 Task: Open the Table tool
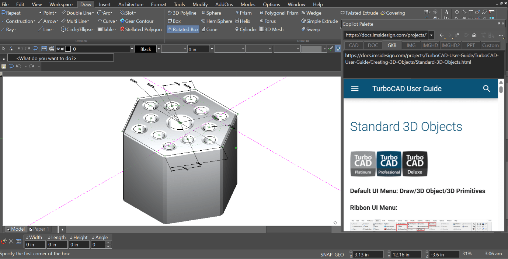pos(107,29)
